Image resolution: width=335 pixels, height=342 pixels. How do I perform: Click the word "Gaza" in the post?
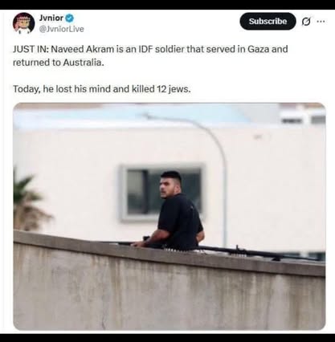tap(258, 49)
